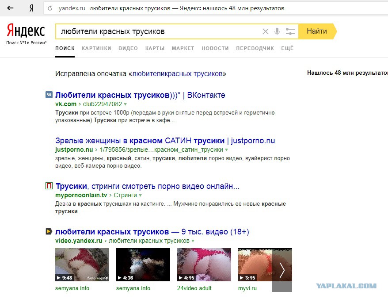Click the Поиск №1 в России tagline
Image resolution: width=388 pixels, height=299 pixels.
coord(27,42)
